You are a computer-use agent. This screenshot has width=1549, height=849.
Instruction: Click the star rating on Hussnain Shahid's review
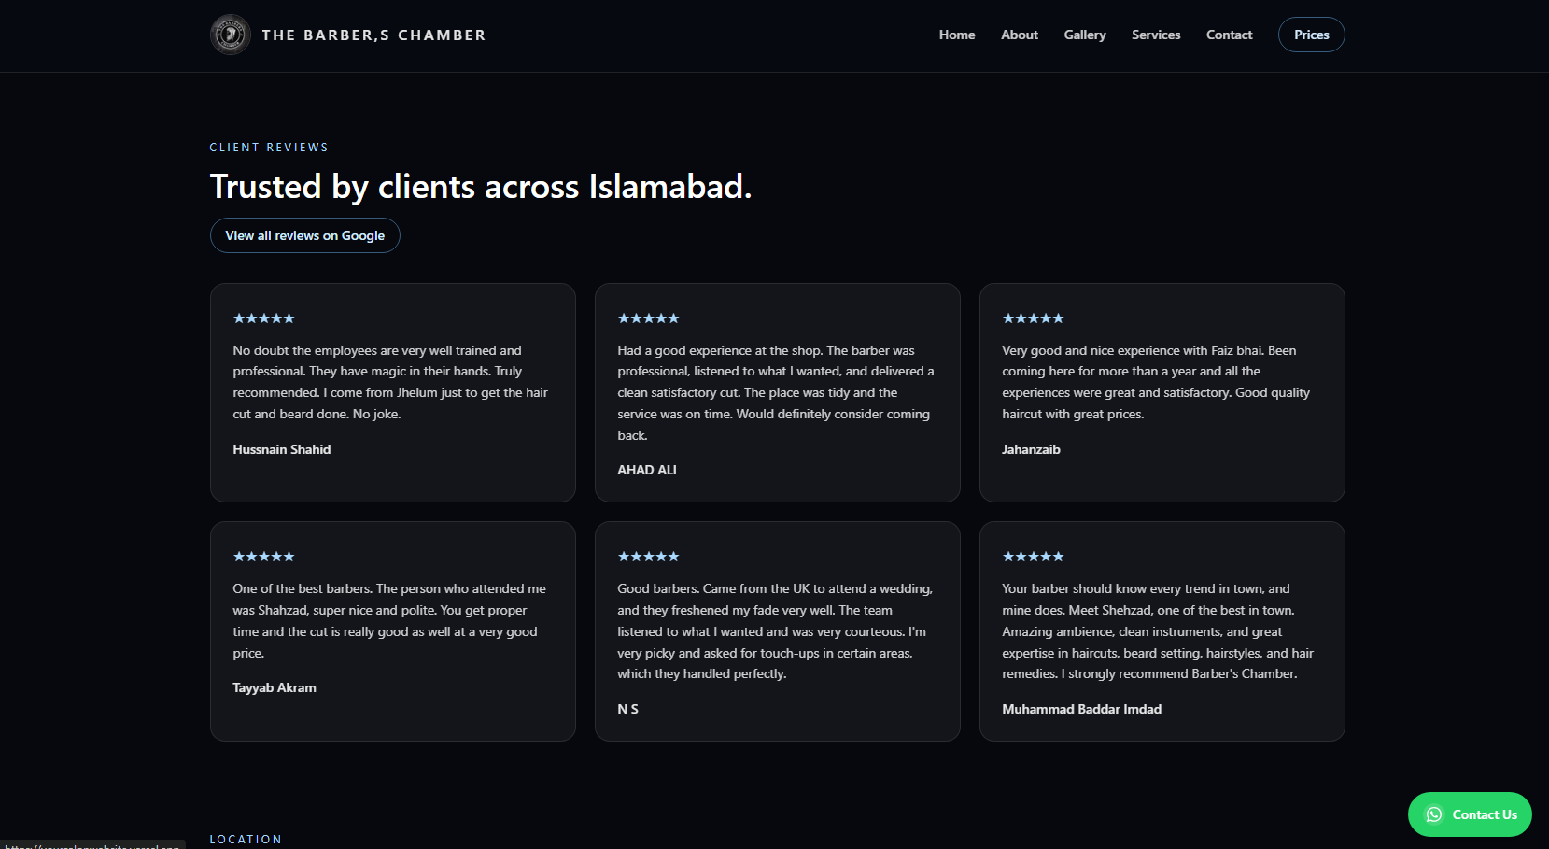pos(263,318)
